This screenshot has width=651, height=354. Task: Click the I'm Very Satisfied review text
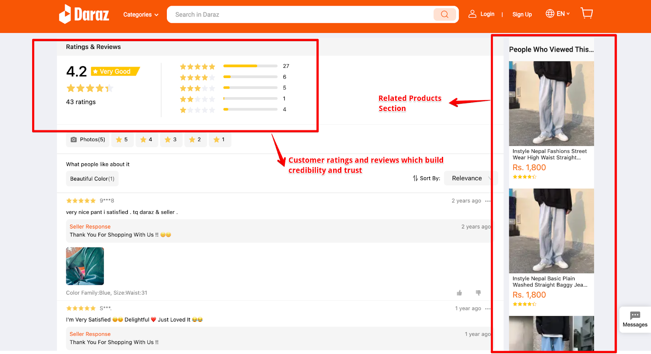pos(134,320)
